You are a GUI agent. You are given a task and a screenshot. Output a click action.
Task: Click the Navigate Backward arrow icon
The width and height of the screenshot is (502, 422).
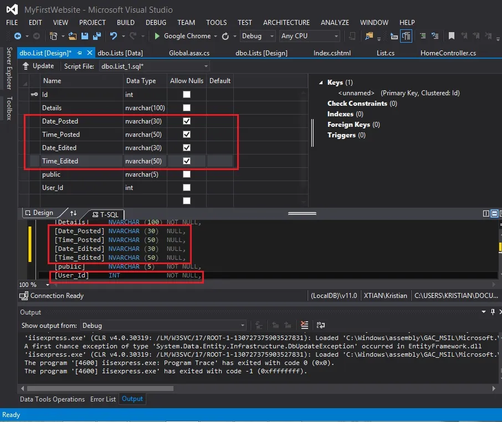point(18,36)
